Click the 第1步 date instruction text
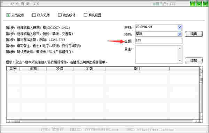 (38, 28)
